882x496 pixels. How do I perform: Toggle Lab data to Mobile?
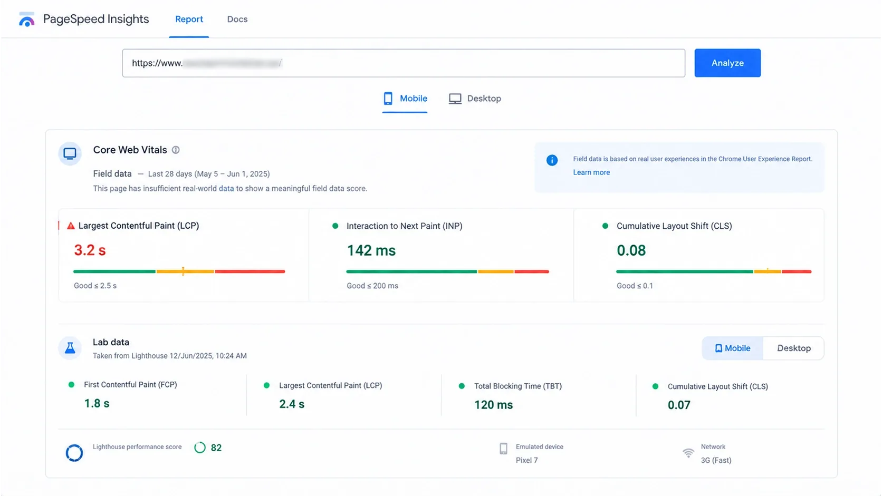[732, 348]
